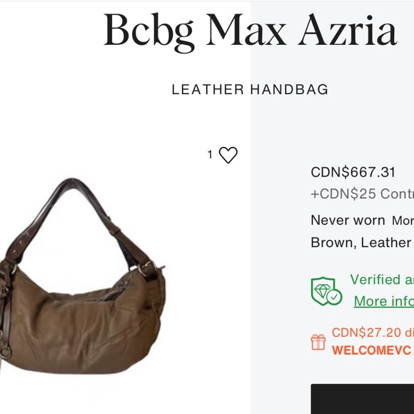Click the green checkmark on shield badge
Screen dimensions: 414x414
pyautogui.click(x=334, y=298)
